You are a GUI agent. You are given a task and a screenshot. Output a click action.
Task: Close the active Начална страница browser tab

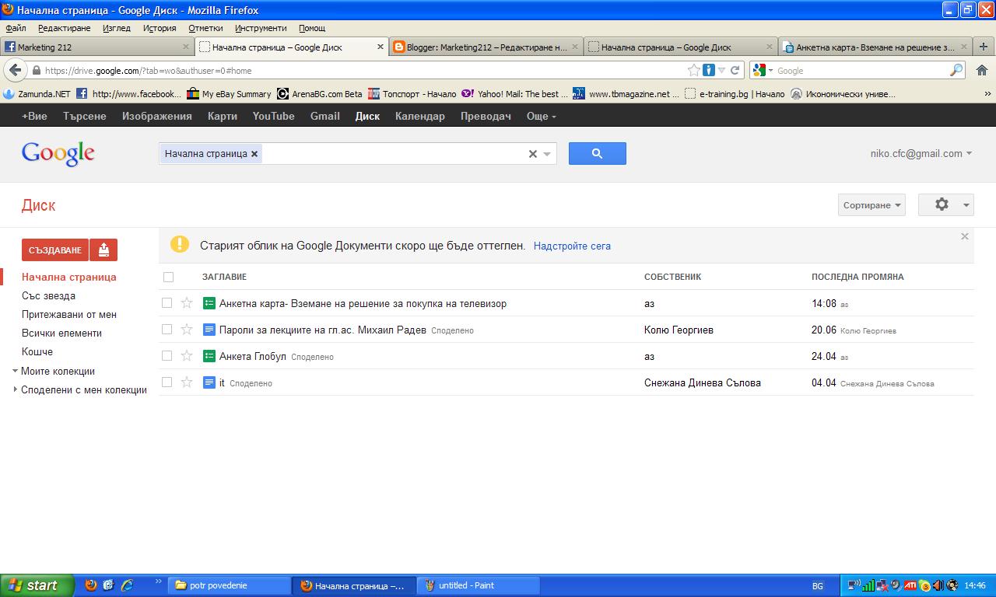click(381, 47)
